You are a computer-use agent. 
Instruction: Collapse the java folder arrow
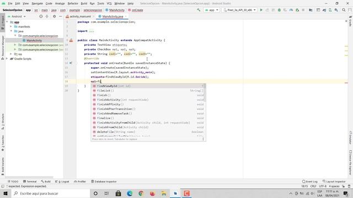pyautogui.click(x=11, y=31)
